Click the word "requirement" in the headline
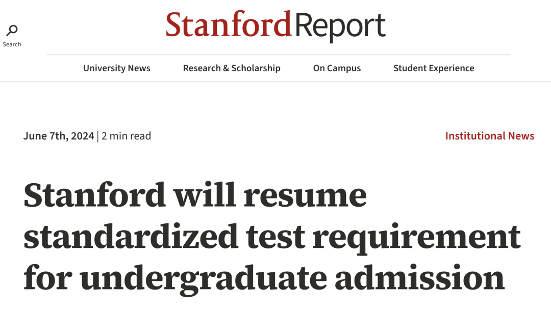Viewport: 551px width, 313px height. [x=416, y=236]
